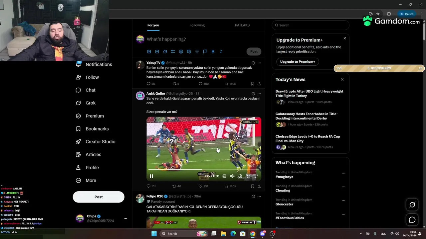The width and height of the screenshot is (426, 239).
Task: Open video settings gear
Action: (x=240, y=176)
